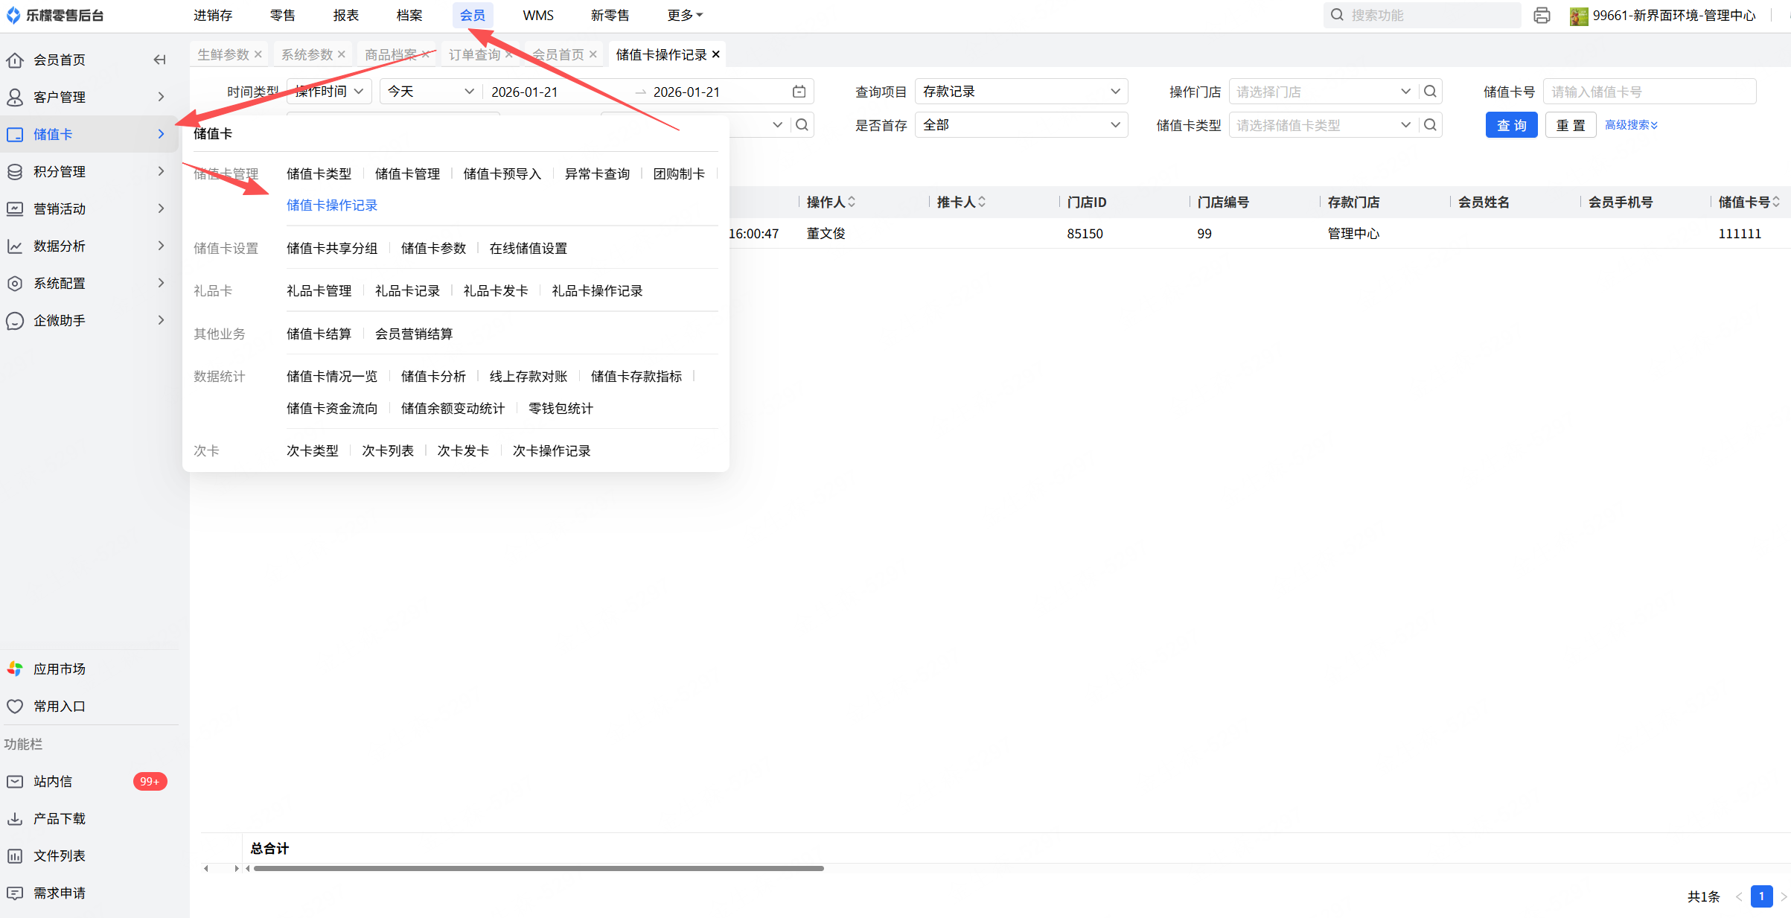This screenshot has height=918, width=1791.
Task: Click the 储值卡号 input field
Action: point(1649,92)
